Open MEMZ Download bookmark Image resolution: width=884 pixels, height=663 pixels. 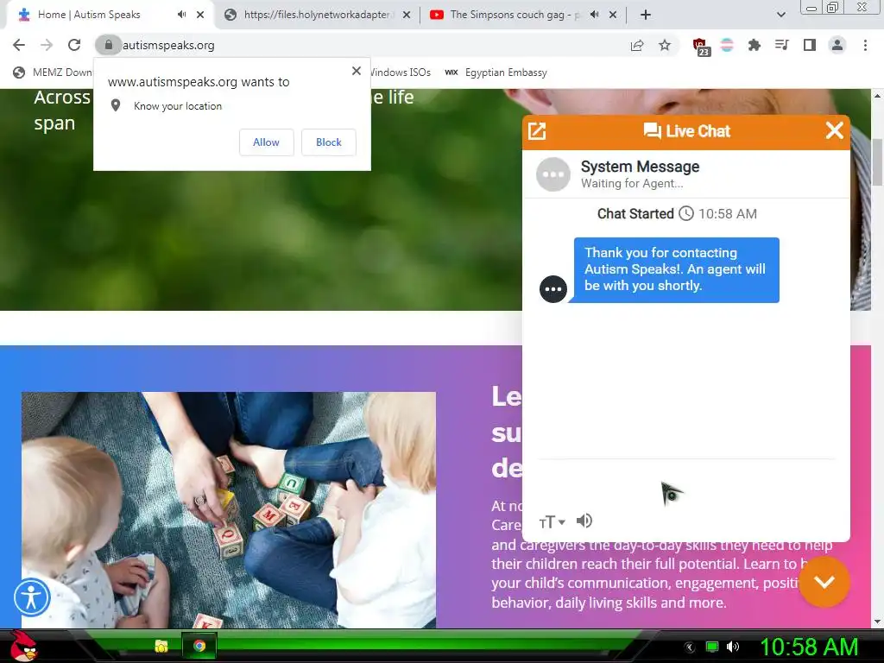coord(53,73)
